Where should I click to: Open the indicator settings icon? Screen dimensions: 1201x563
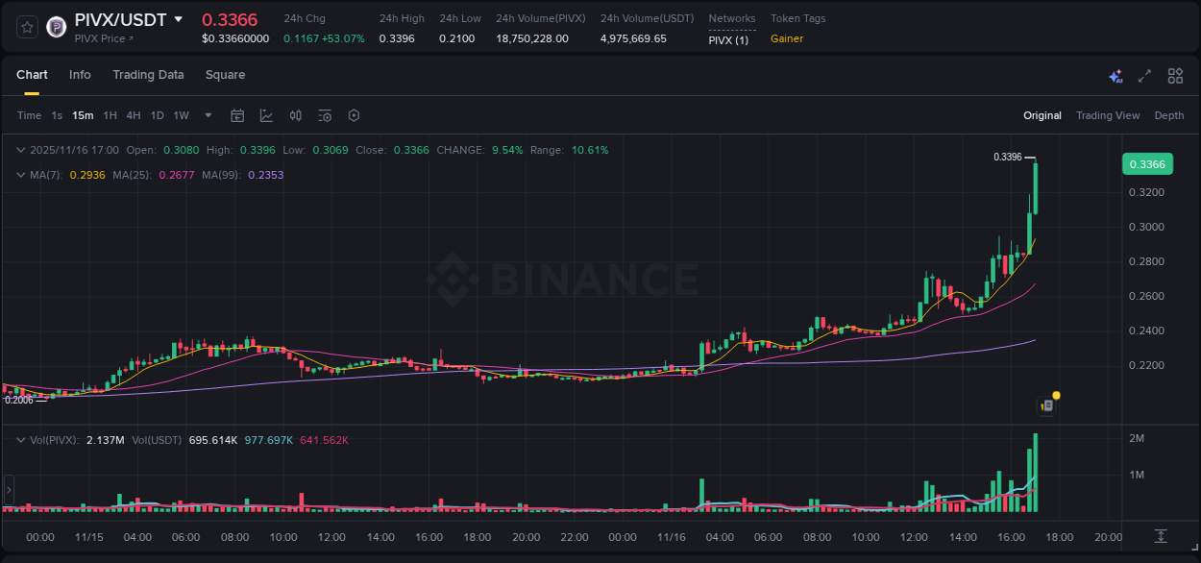pyautogui.click(x=325, y=115)
